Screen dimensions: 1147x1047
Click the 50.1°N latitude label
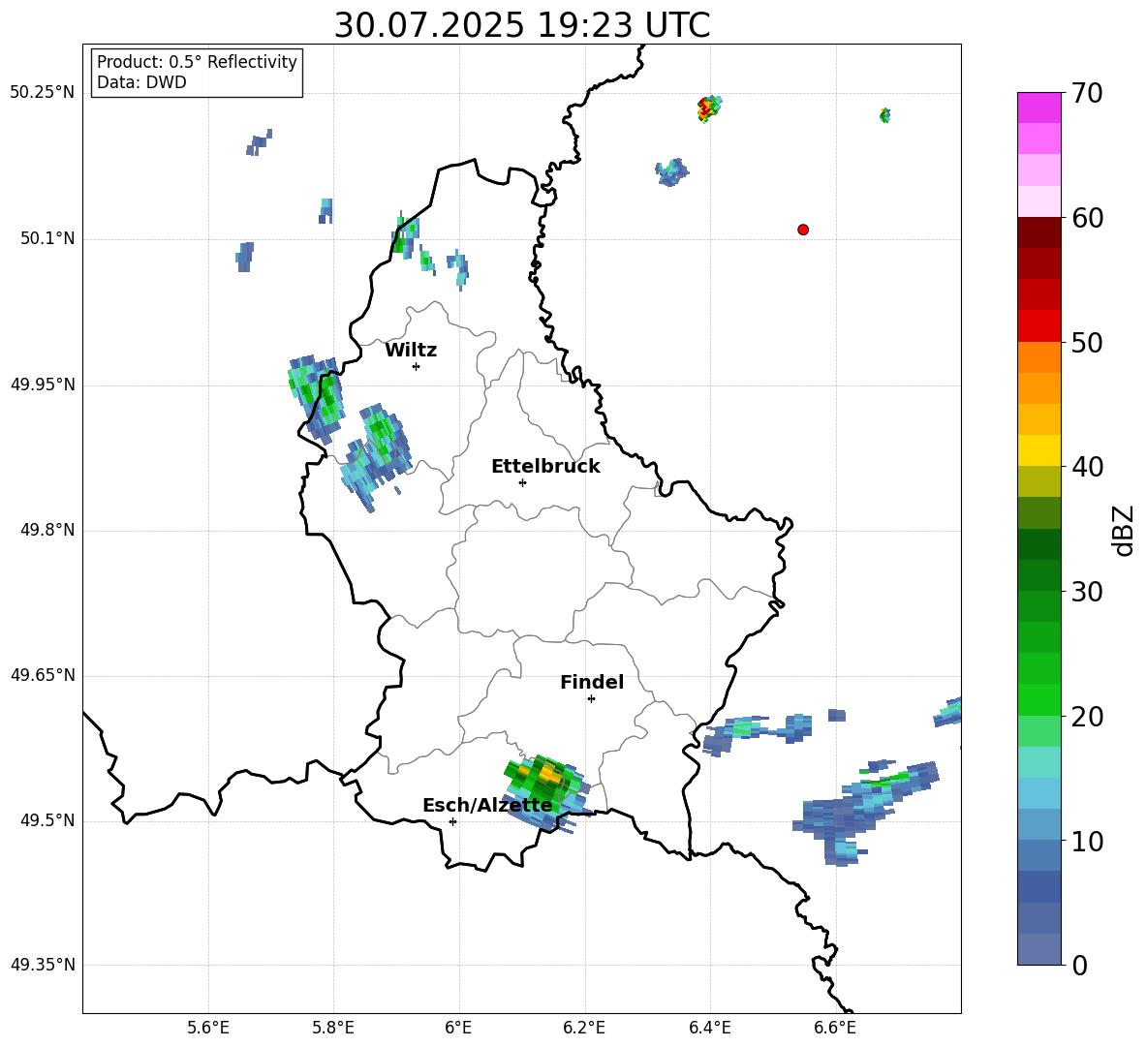[47, 239]
